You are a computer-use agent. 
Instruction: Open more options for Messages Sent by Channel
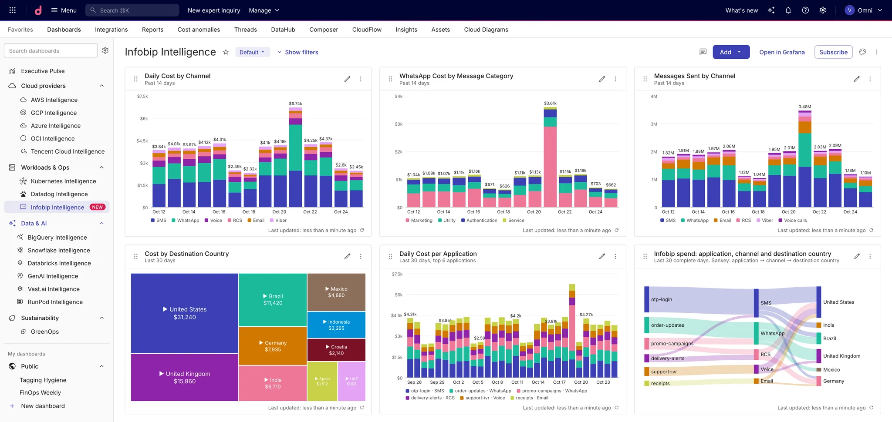870,79
